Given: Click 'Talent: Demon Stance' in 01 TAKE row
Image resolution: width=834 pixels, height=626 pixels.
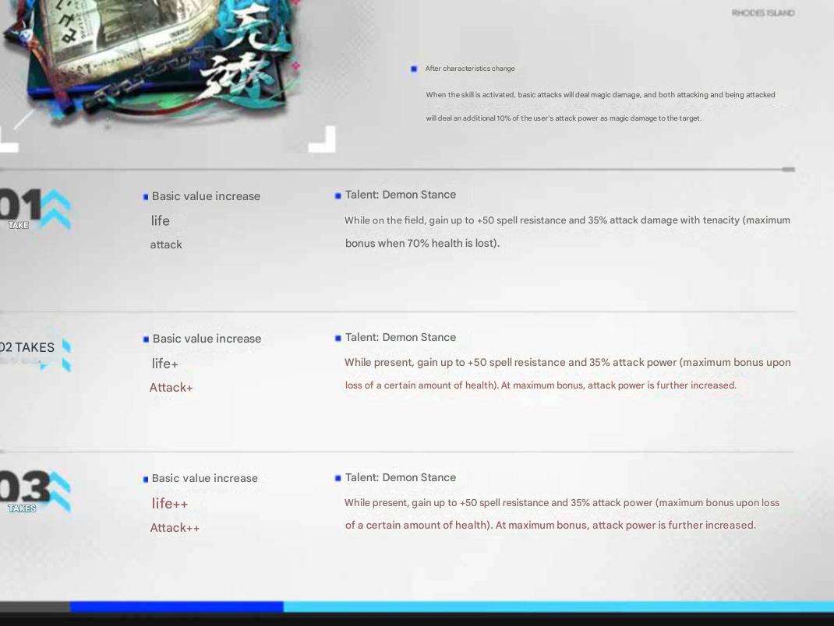Looking at the screenshot, I should coord(401,195).
